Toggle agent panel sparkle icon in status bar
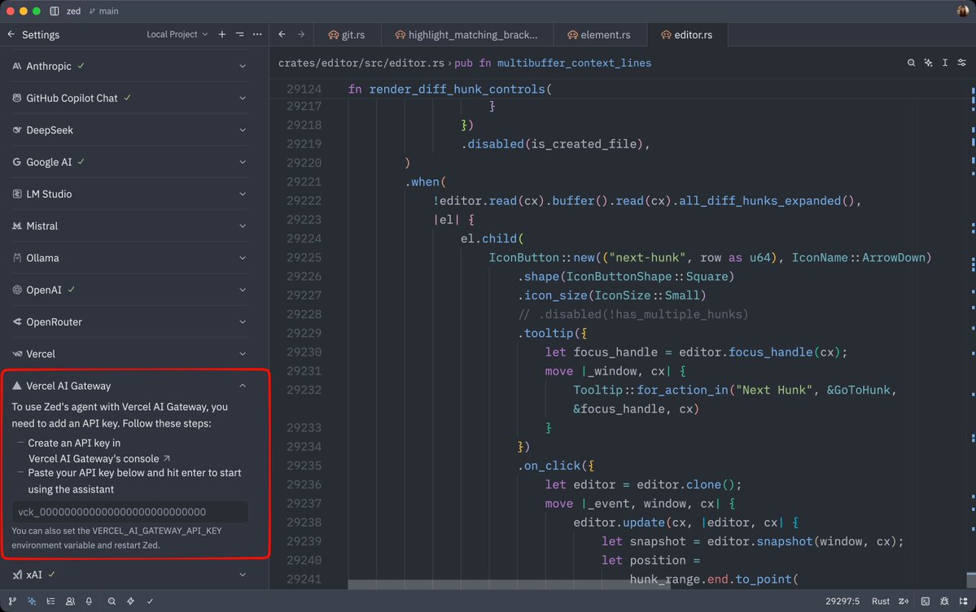The width and height of the screenshot is (976, 612). point(32,601)
